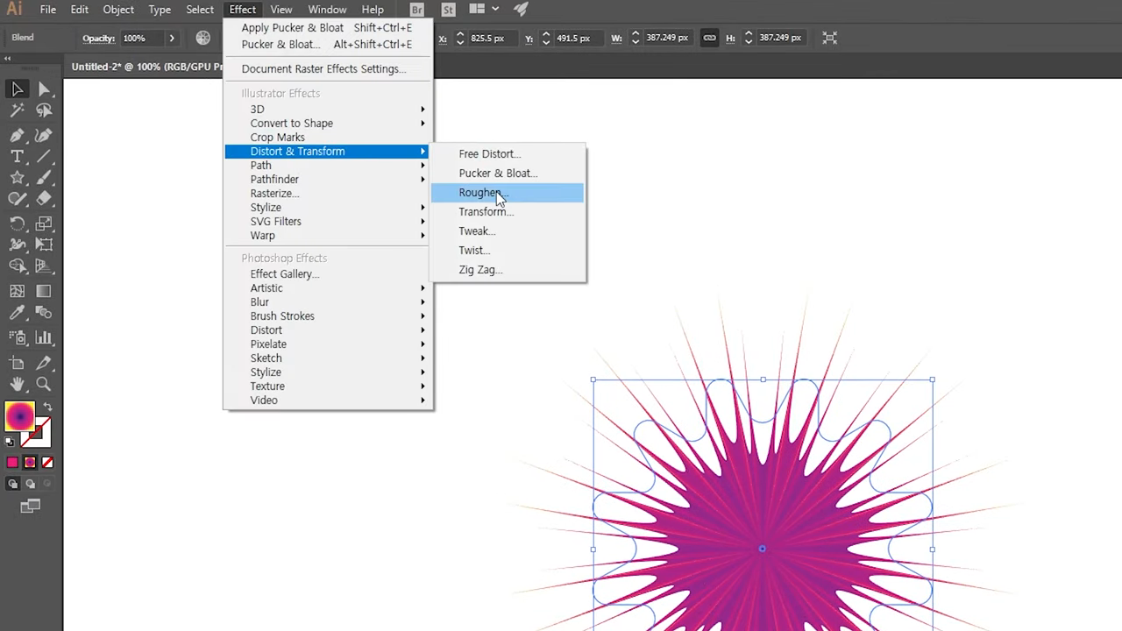Choose Roughen from Distort & Transform
Image resolution: width=1122 pixels, height=631 pixels.
[508, 193]
